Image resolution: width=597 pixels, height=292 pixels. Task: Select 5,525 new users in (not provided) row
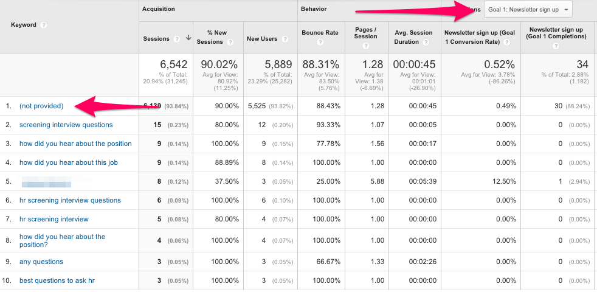[257, 106]
